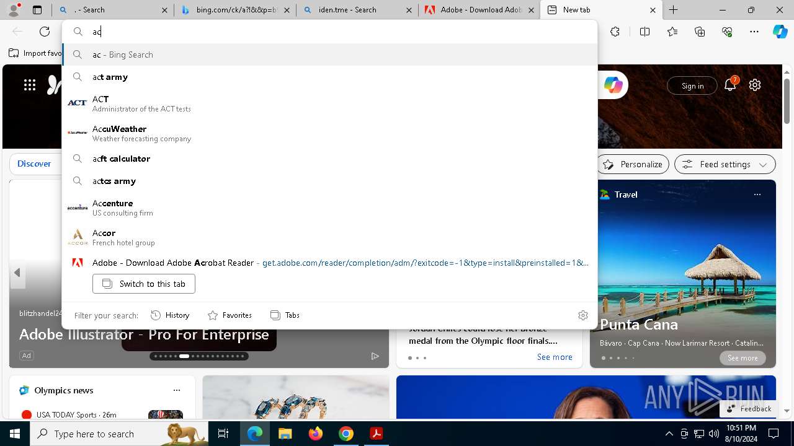794x446 pixels.
Task: Open the app launcher grid icon
Action: 30,85
